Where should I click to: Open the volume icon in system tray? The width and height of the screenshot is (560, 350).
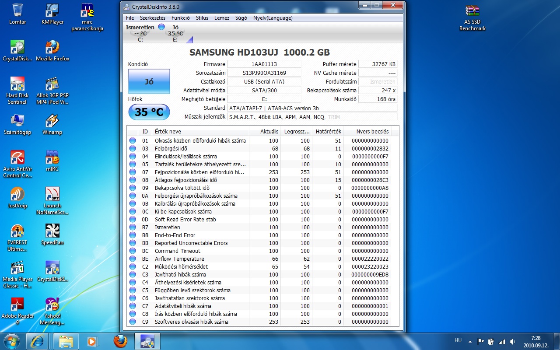(512, 341)
